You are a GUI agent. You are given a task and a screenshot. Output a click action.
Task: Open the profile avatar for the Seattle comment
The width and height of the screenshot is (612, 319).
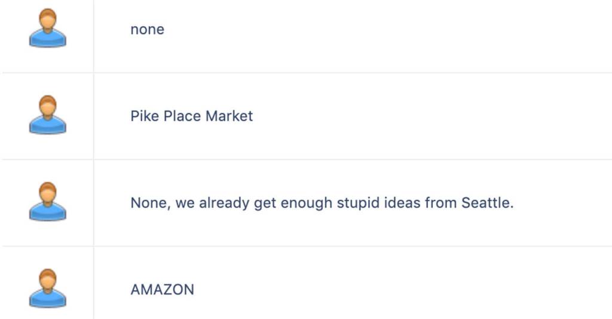(x=47, y=203)
